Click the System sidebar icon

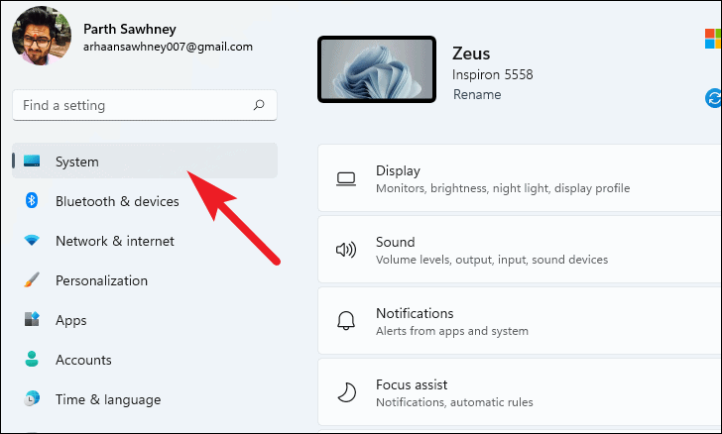(x=32, y=161)
